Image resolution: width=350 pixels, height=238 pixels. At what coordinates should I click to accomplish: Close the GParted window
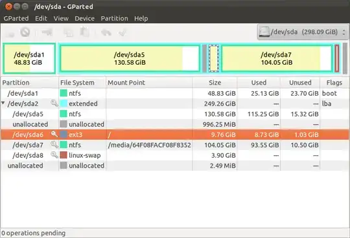(9, 6)
